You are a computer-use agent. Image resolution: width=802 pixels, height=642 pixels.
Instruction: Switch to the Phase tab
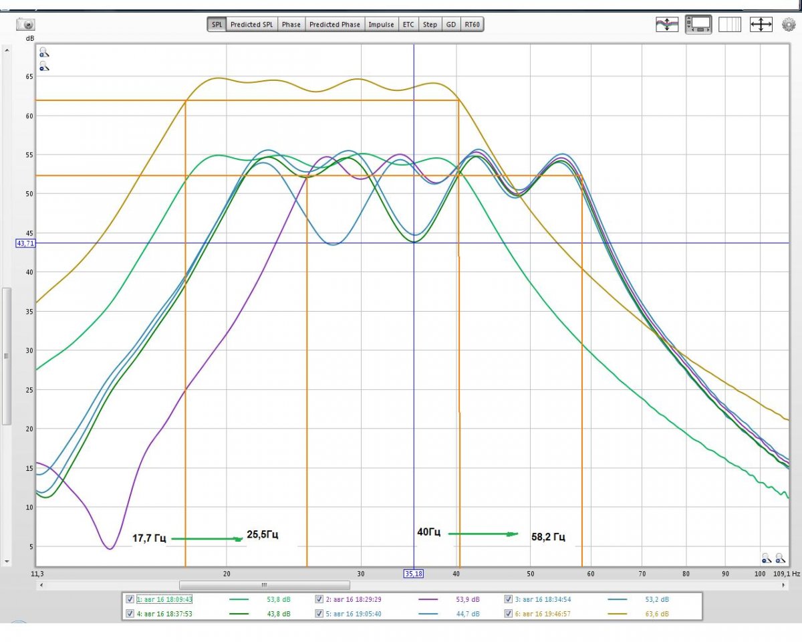(x=291, y=25)
